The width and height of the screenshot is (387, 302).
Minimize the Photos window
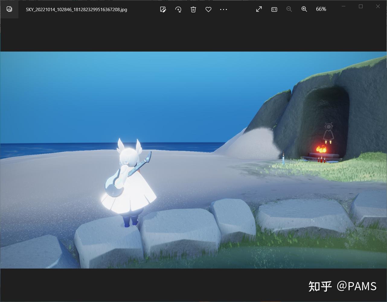pyautogui.click(x=343, y=6)
